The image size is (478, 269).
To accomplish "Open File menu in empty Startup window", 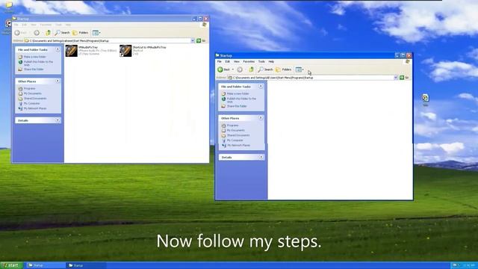I will (x=219, y=61).
